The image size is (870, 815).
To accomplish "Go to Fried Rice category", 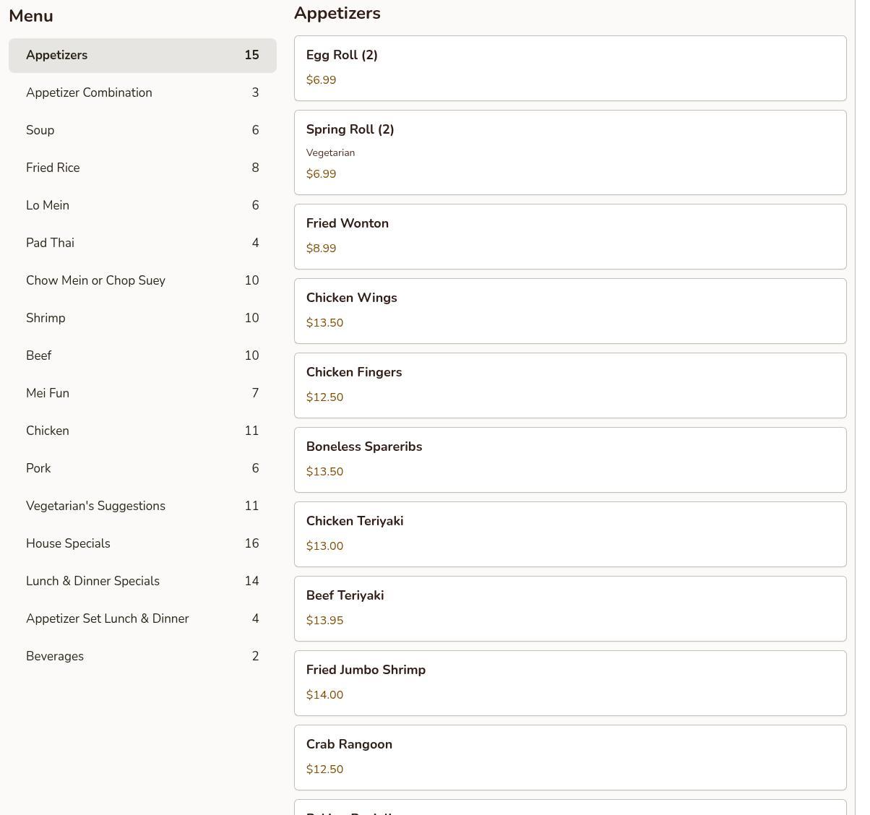I will (142, 168).
